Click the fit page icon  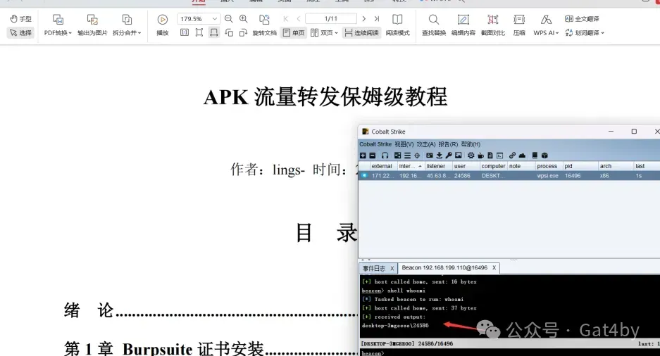(199, 33)
